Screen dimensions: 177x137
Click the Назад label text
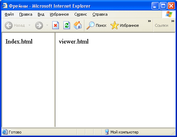(20, 25)
